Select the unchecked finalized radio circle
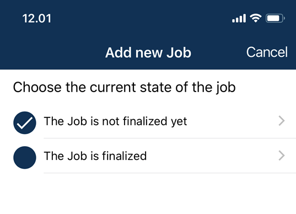 click(x=25, y=158)
